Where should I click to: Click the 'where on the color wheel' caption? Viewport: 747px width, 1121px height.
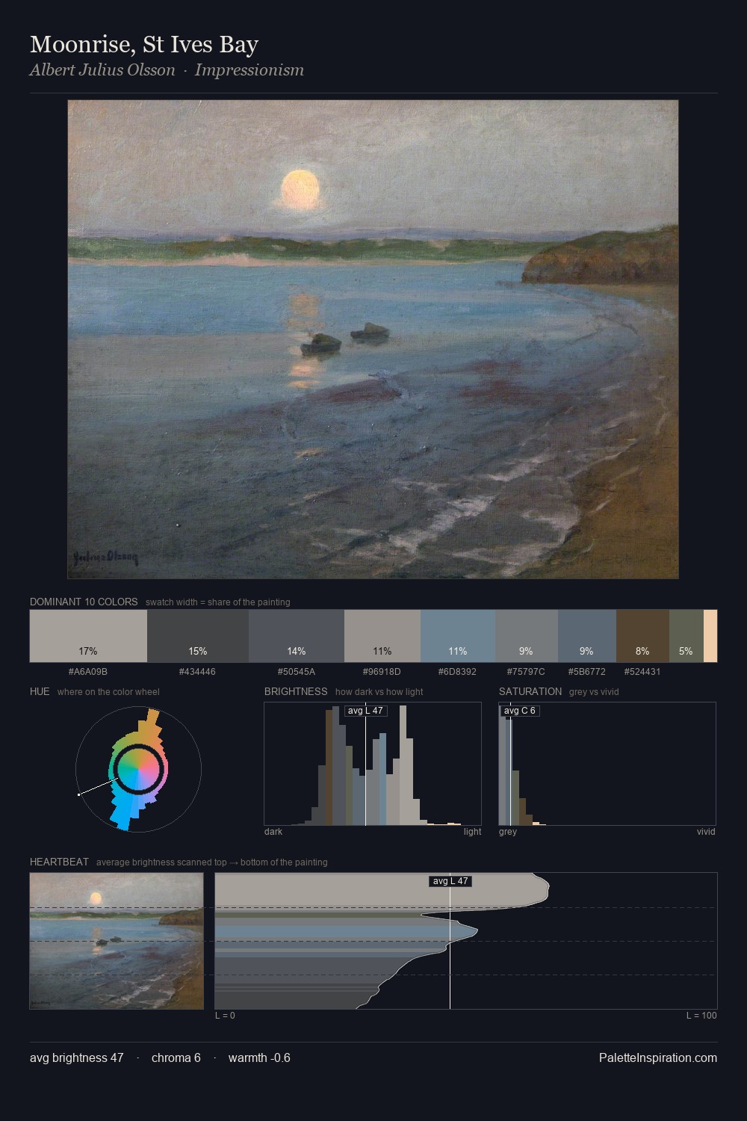[108, 692]
